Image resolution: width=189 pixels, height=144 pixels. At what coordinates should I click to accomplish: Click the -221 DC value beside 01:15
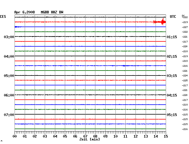point(185,37)
